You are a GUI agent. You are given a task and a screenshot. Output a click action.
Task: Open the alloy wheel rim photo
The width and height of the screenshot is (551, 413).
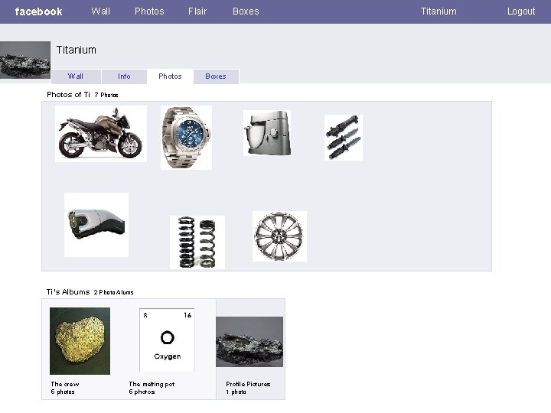280,236
